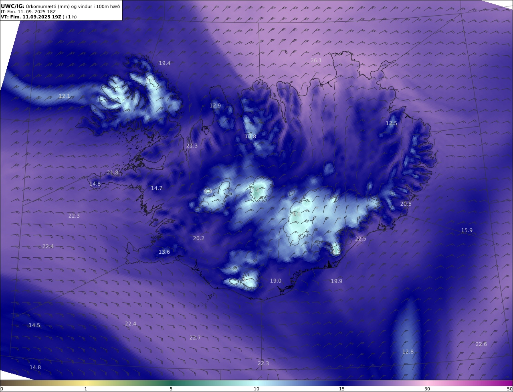Click the 21.3 value label
The image size is (513, 392).
192,145
